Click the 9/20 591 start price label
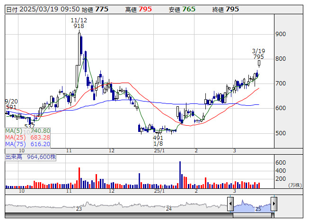Viewport: 309px width, 223px height. tap(11, 104)
